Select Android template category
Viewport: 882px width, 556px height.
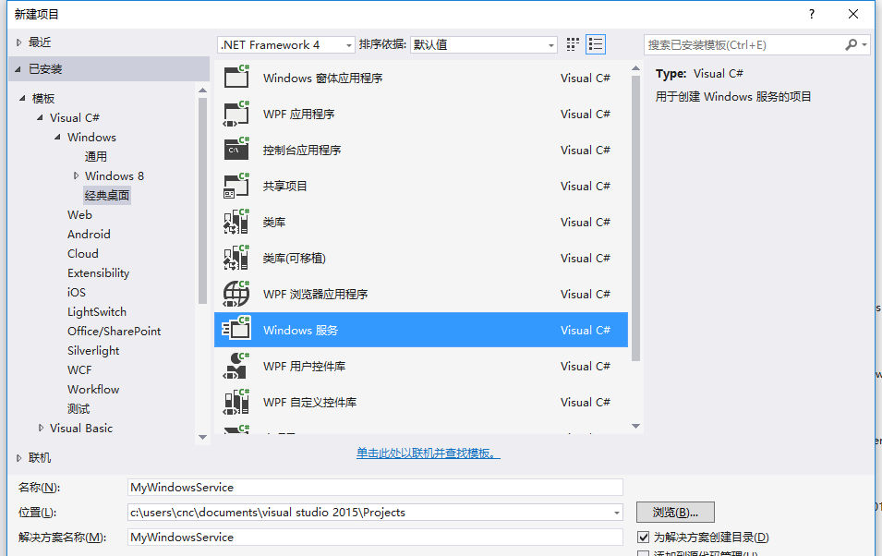89,234
